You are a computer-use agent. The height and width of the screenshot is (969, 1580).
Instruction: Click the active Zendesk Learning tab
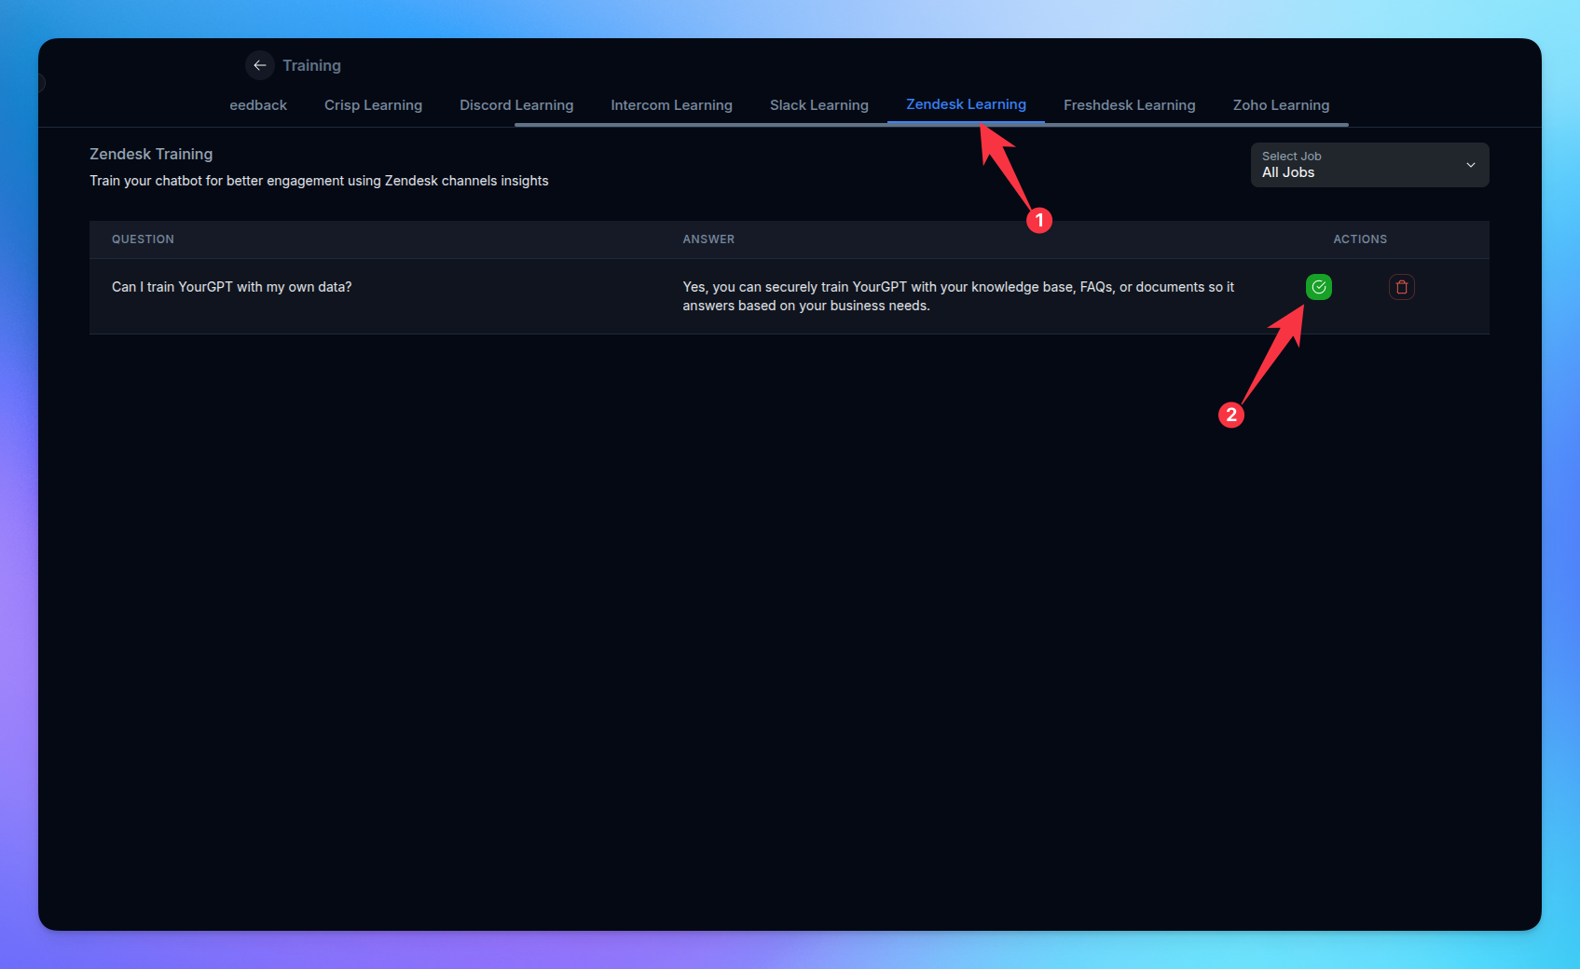pyautogui.click(x=966, y=104)
